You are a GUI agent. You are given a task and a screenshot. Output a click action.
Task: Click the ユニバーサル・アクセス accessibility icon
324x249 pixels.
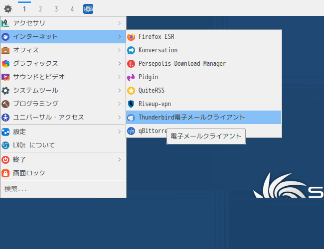point(5,117)
